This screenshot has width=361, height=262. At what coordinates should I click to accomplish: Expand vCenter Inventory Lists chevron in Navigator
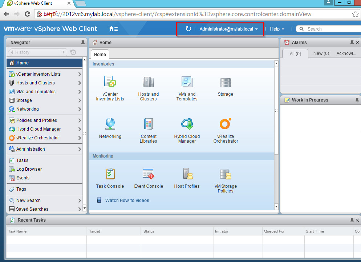click(x=80, y=74)
